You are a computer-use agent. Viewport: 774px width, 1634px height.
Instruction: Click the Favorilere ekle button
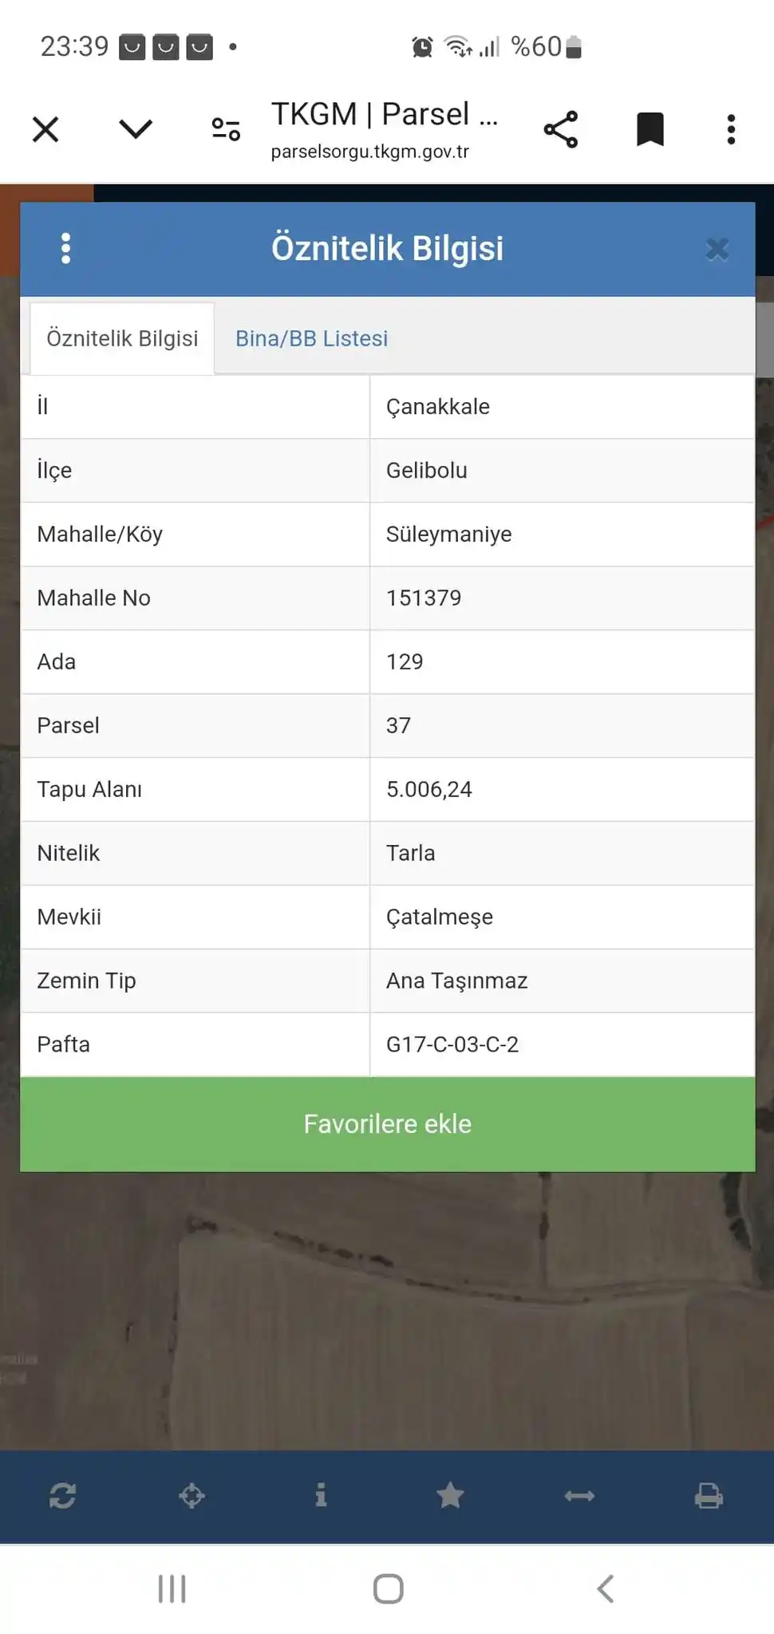click(388, 1124)
